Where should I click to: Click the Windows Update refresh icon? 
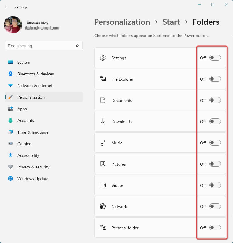point(10,178)
